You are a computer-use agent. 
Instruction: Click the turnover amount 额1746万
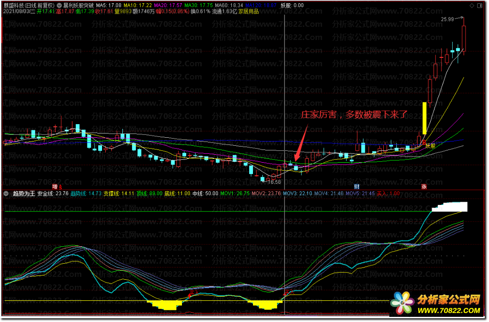pos(144,12)
